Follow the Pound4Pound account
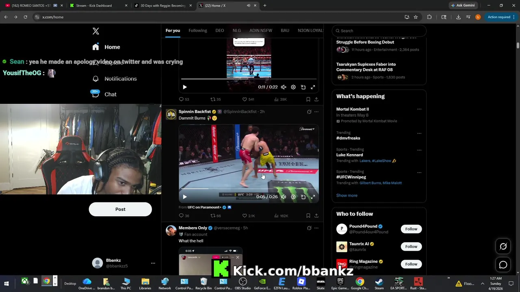 [x=411, y=229]
